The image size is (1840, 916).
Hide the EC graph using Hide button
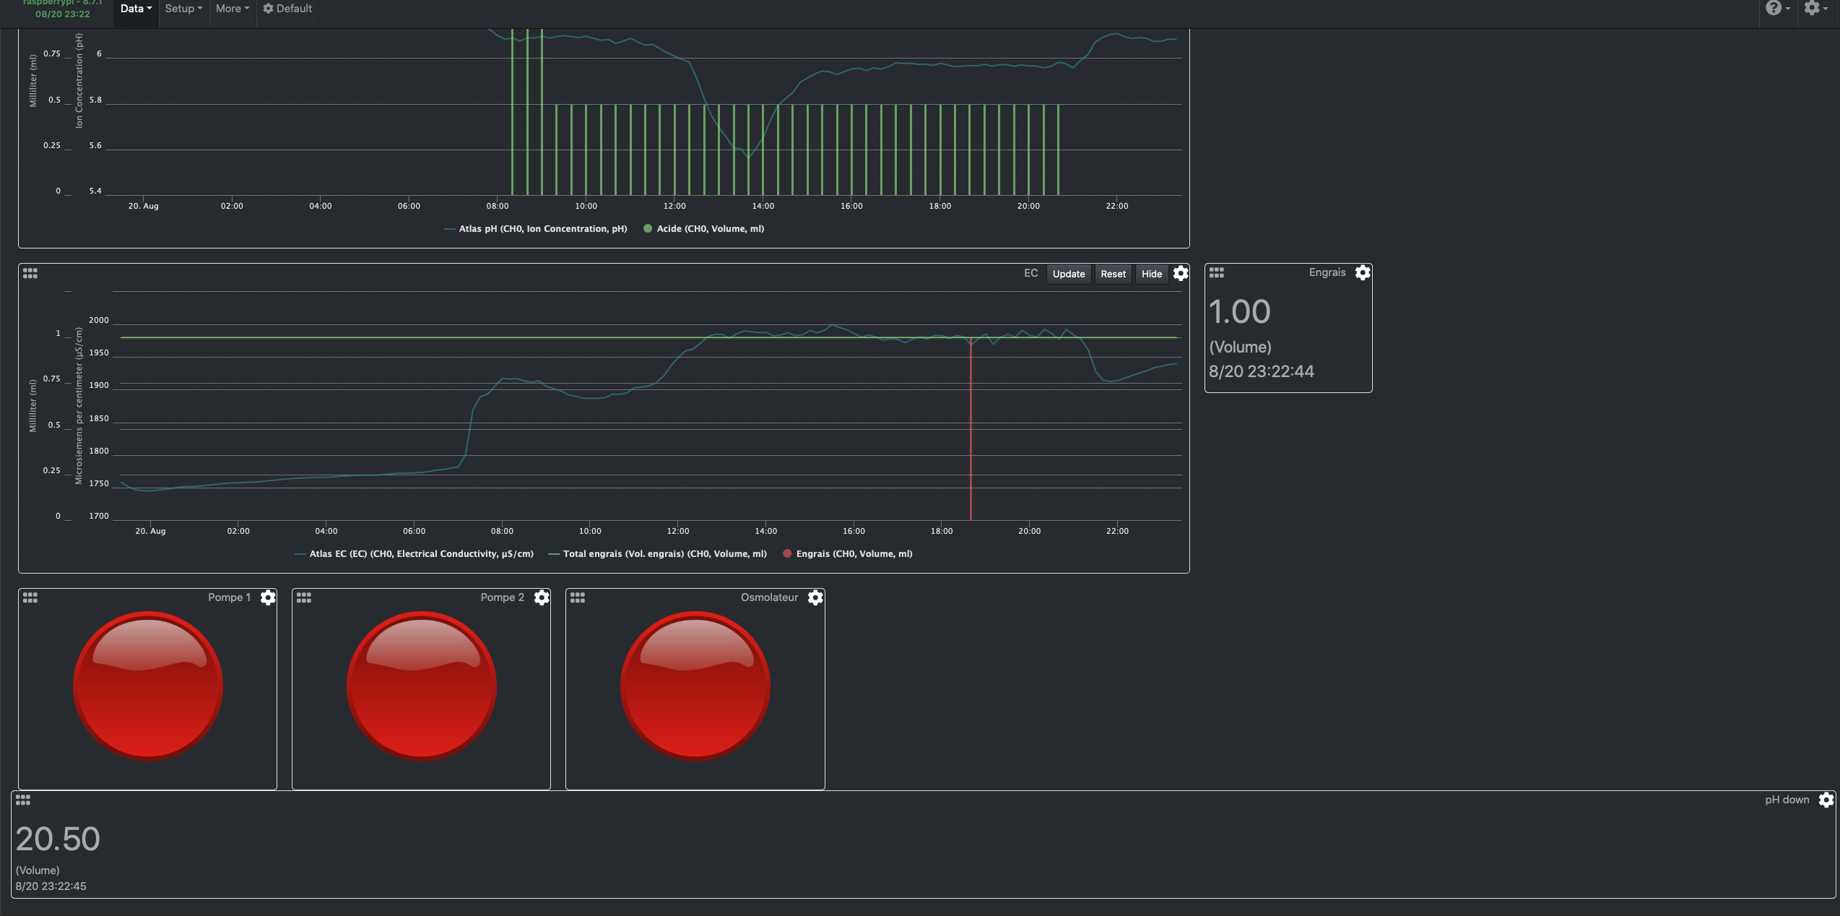coord(1151,274)
